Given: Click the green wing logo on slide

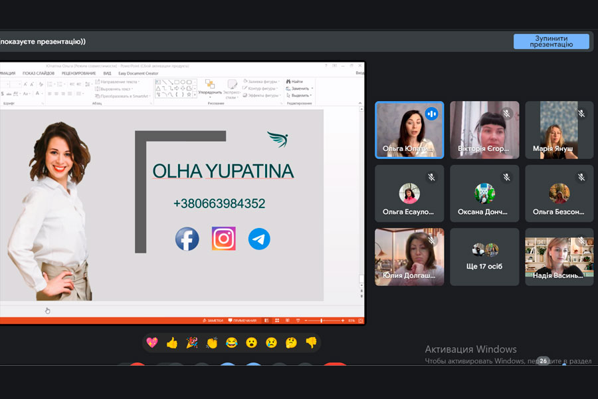Looking at the screenshot, I should [x=278, y=140].
